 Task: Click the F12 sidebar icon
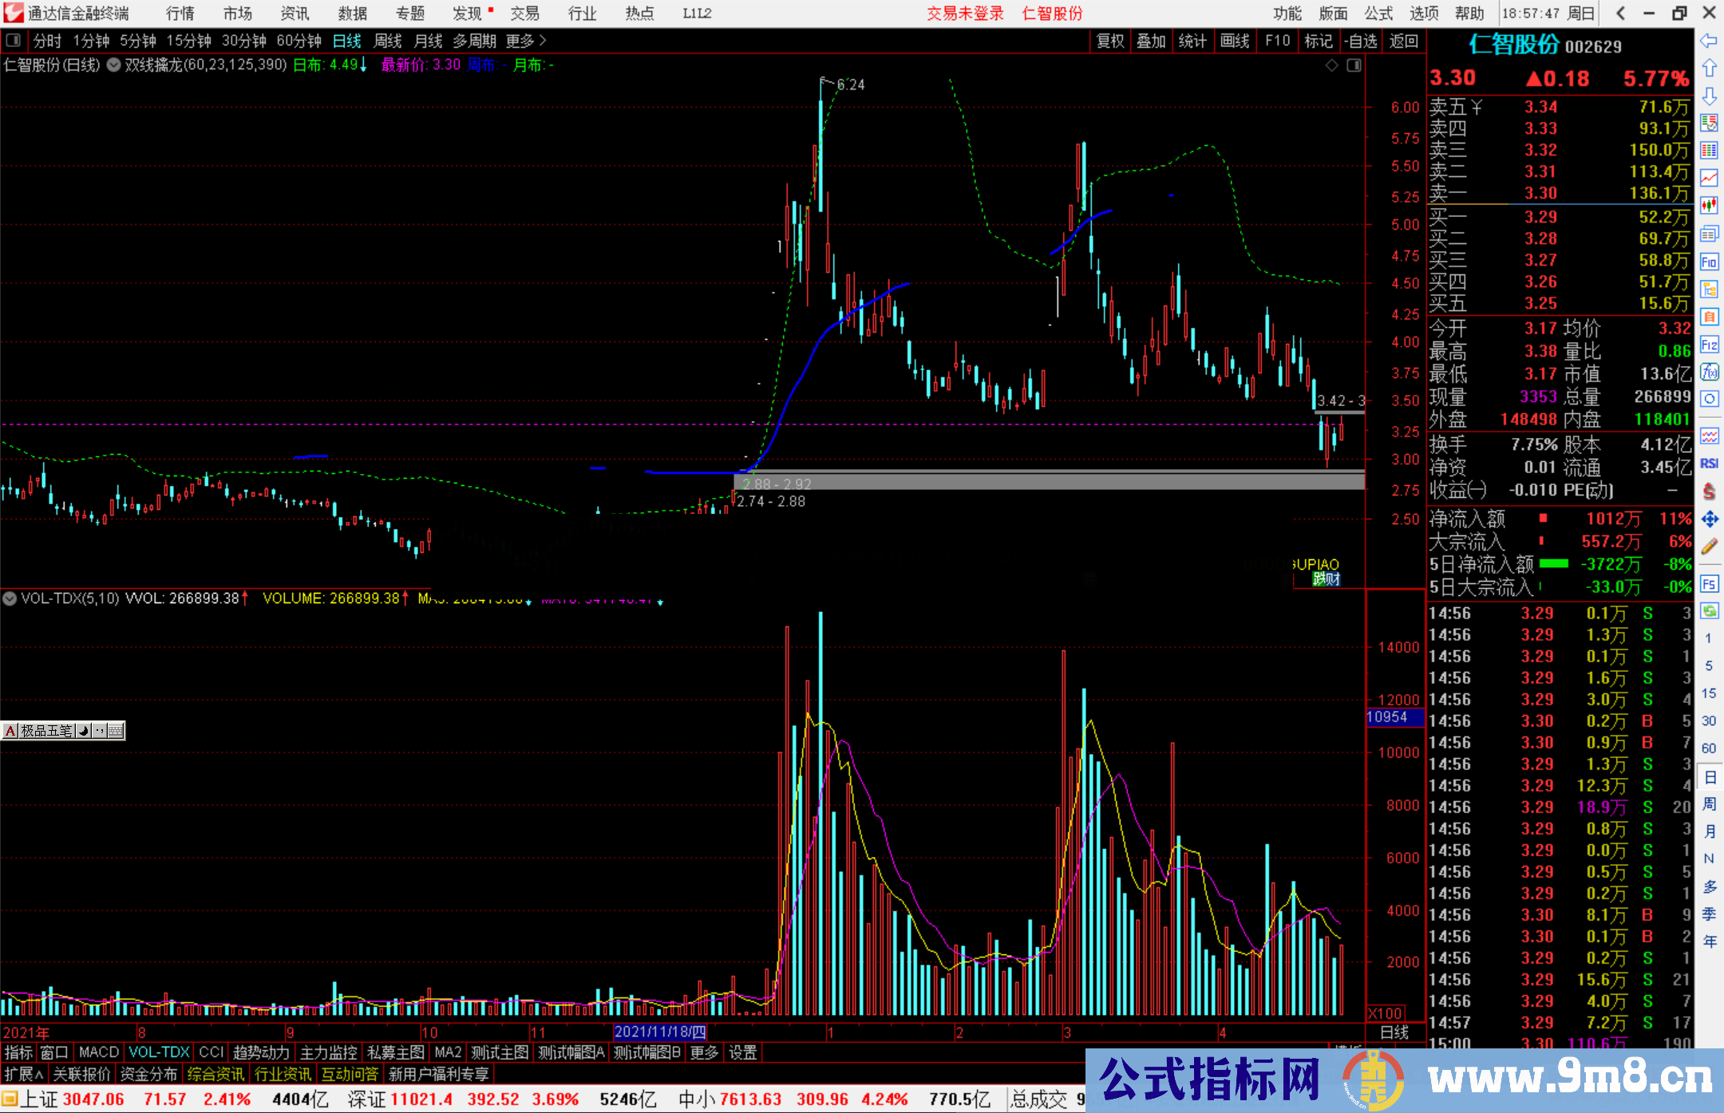[x=1709, y=345]
